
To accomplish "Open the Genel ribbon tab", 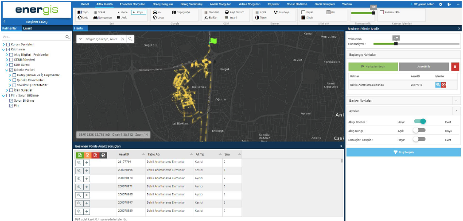I will point(85,4).
